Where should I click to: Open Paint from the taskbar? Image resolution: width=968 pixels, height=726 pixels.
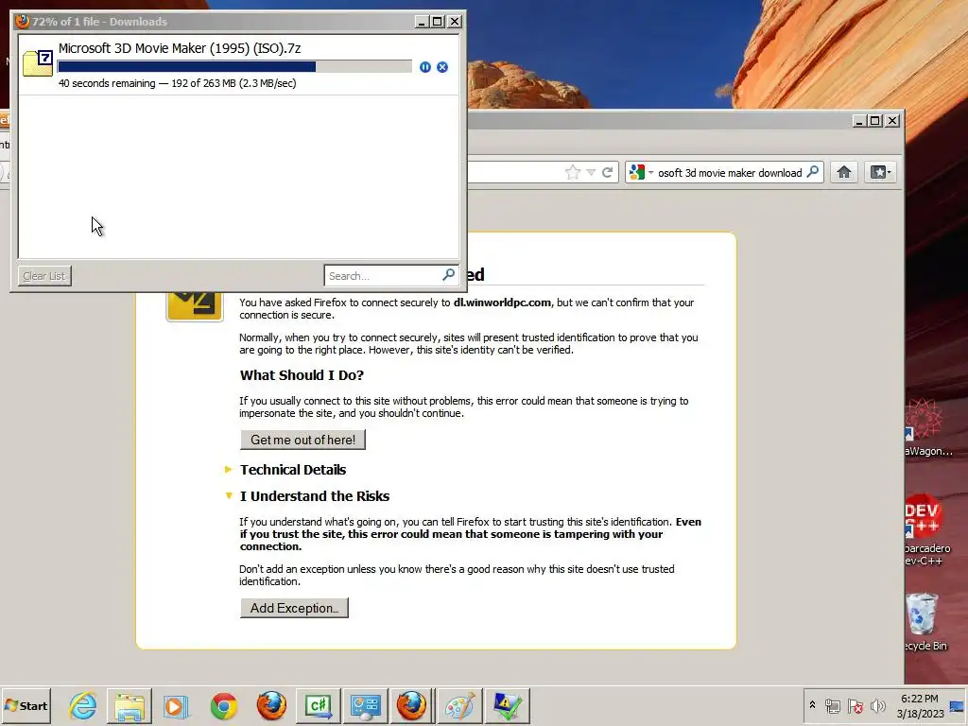[460, 705]
